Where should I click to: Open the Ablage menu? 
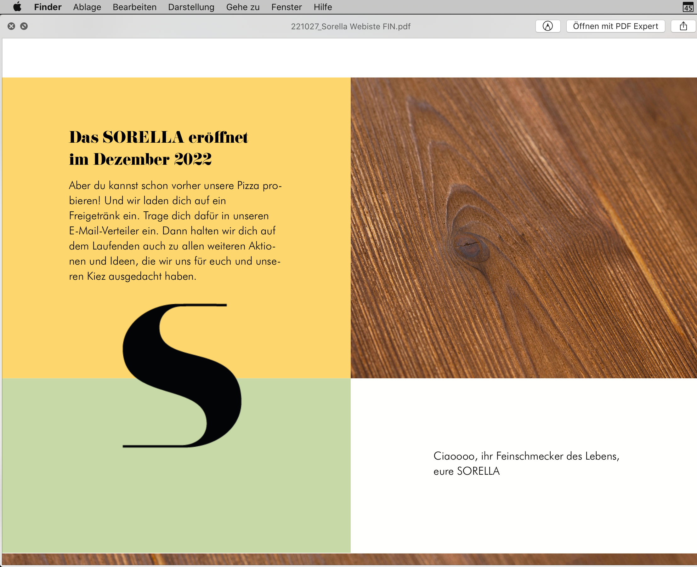coord(87,7)
